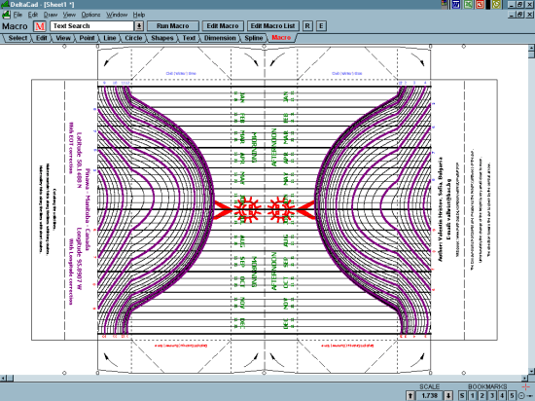Open the Edit menu
This screenshot has width=535, height=401.
click(33, 15)
